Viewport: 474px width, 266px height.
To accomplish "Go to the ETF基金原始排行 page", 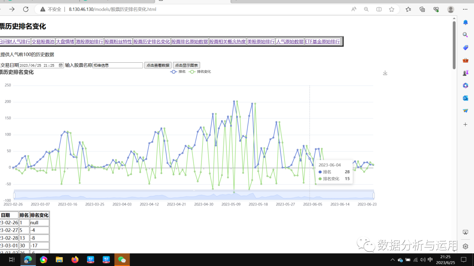I will [x=322, y=41].
